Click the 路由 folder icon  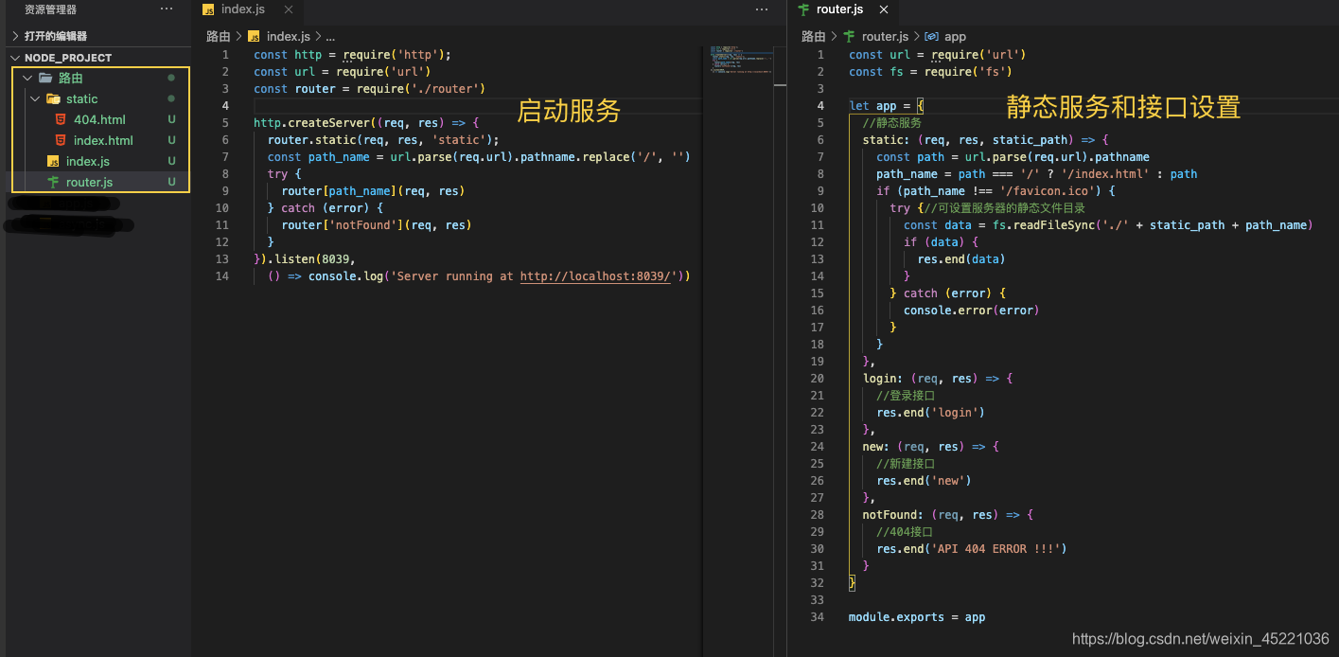pyautogui.click(x=45, y=78)
